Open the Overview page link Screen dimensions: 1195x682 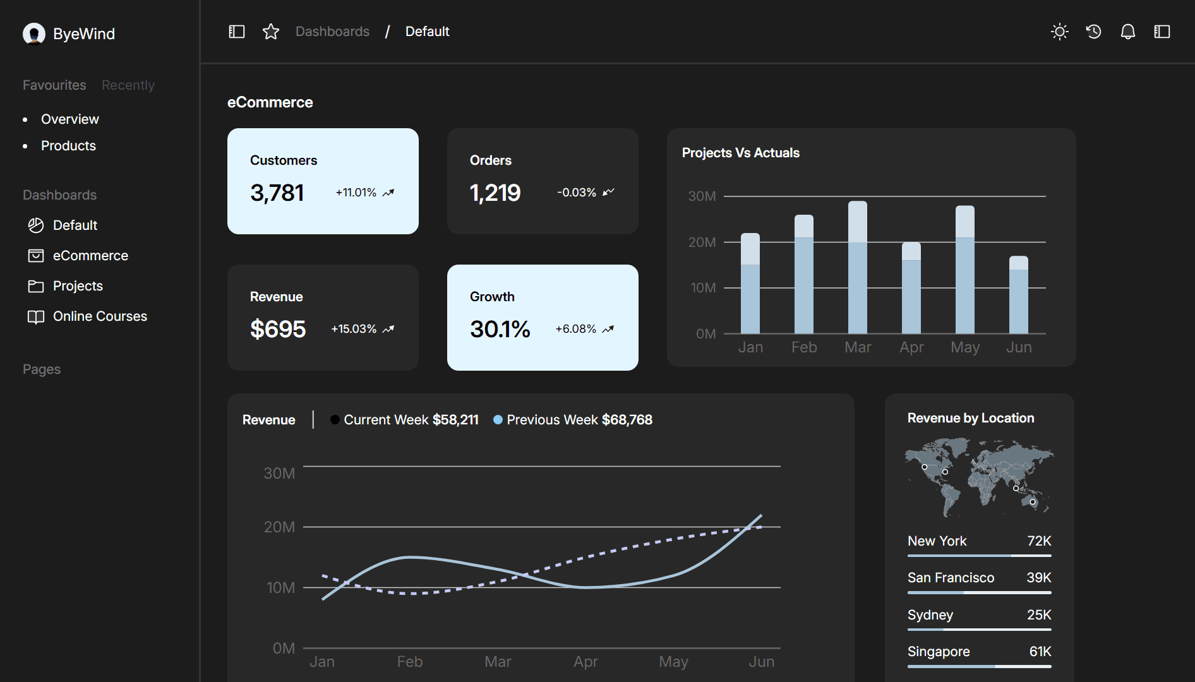coord(69,119)
